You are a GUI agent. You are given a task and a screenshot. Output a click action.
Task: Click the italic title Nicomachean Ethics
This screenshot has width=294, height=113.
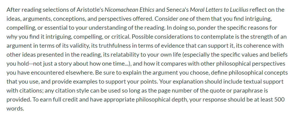pyautogui.click(x=129, y=10)
